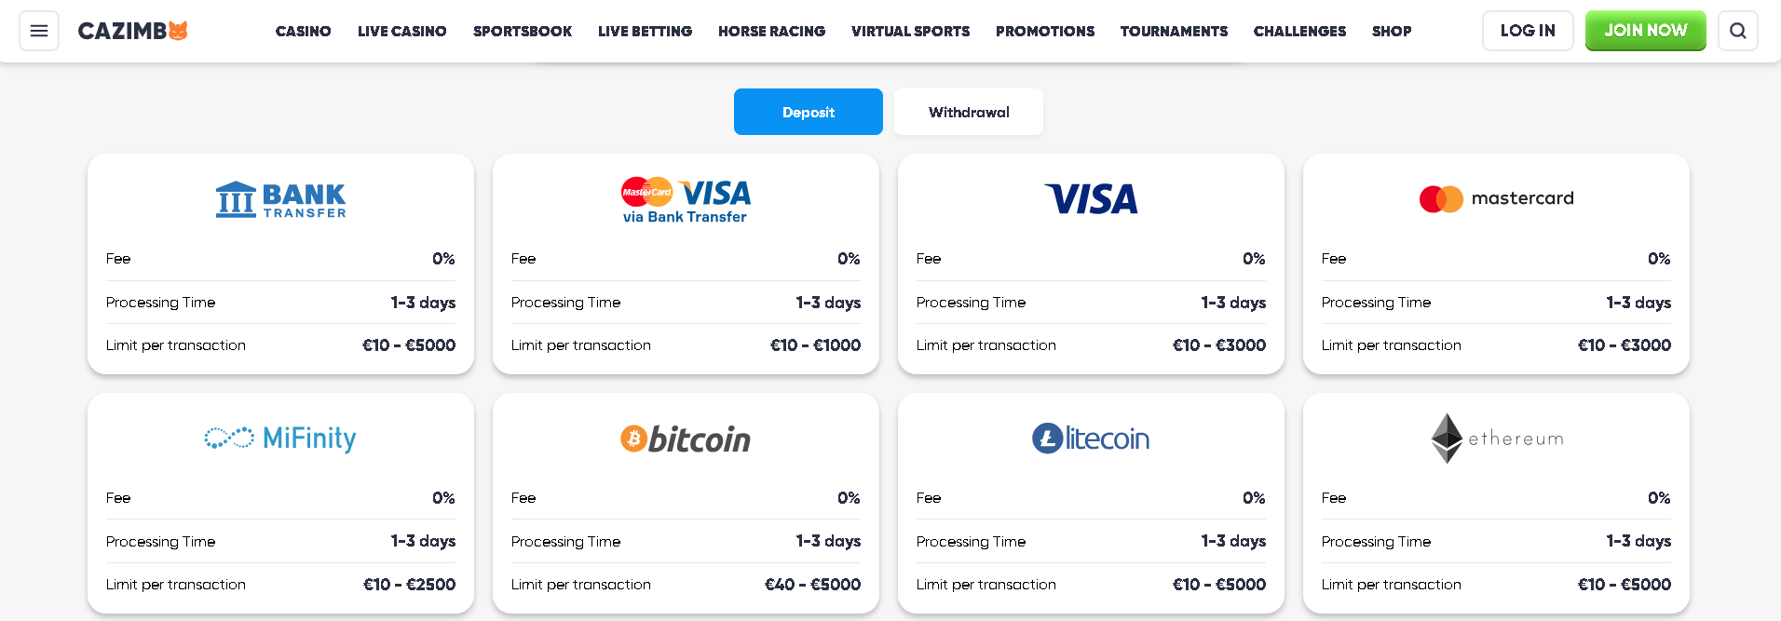Open the hamburger menu icon
The width and height of the screenshot is (1781, 621).
tap(39, 31)
